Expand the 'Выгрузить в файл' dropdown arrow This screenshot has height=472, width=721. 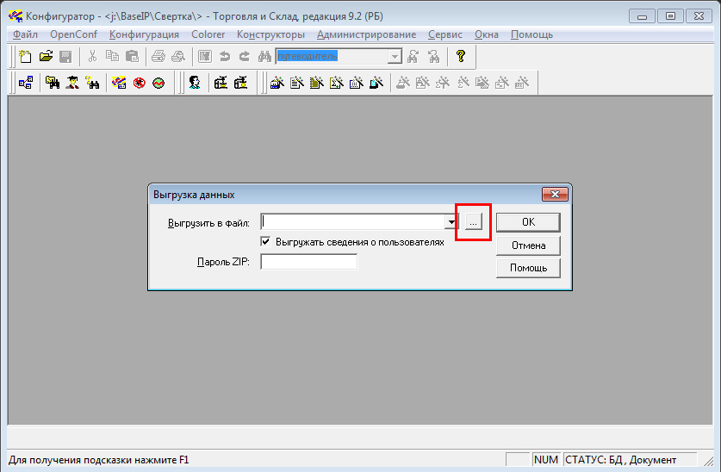451,222
